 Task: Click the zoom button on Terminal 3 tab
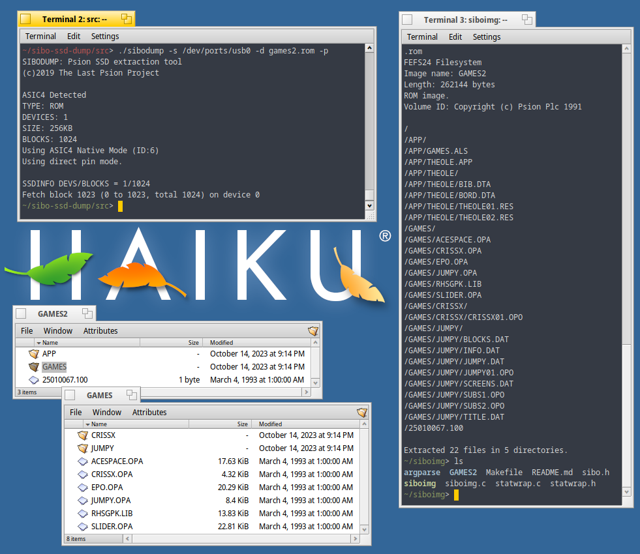tap(527, 19)
